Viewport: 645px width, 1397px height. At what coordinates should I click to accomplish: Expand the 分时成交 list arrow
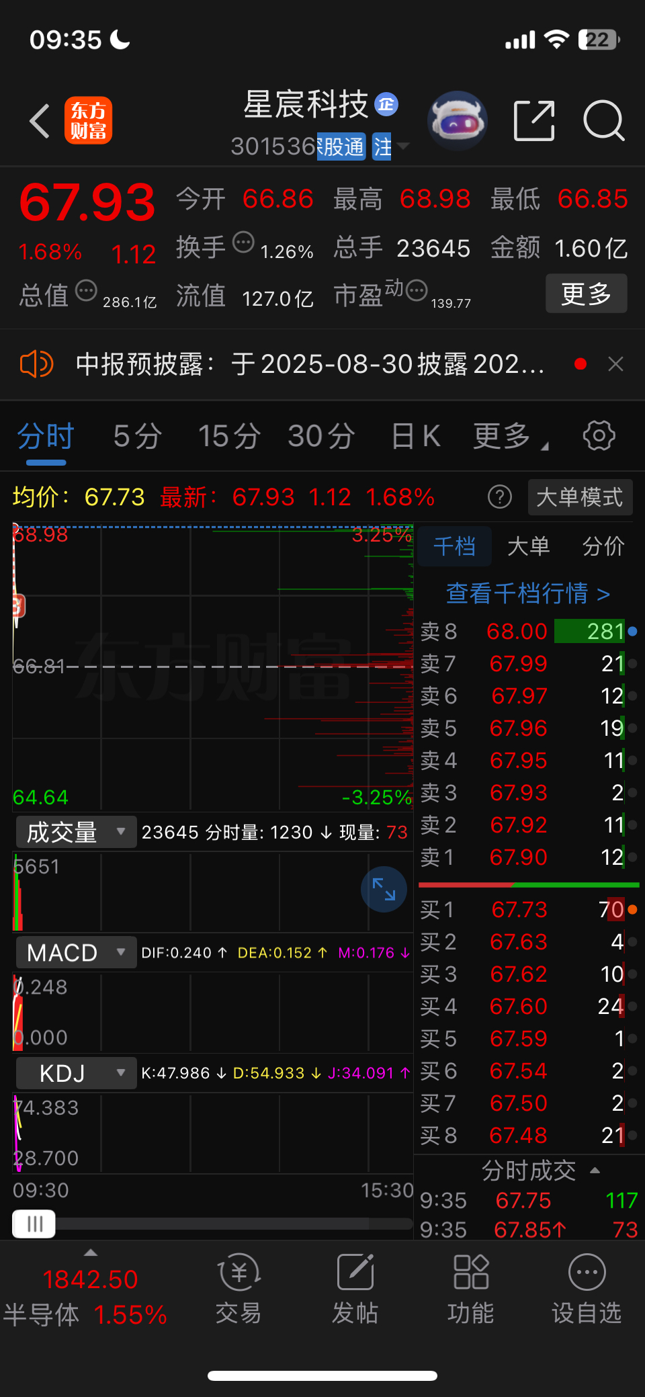(595, 1171)
